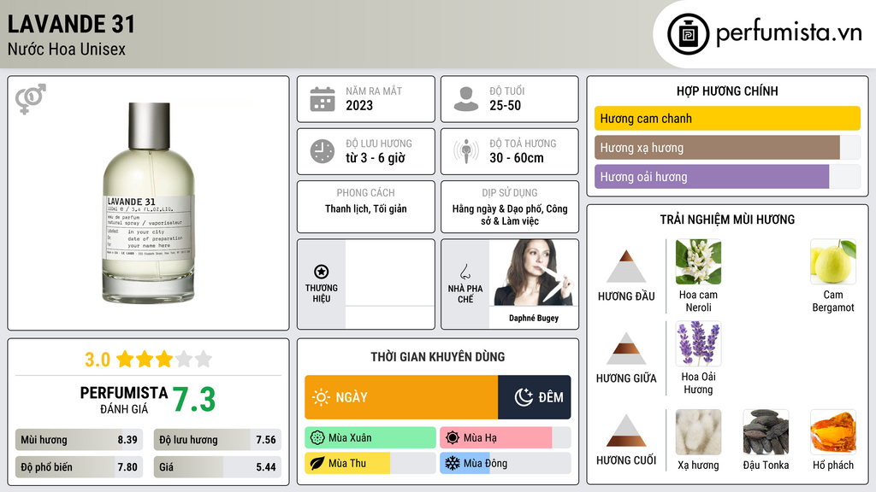Click the style text Thanh lịch, Tối giản

(366, 208)
